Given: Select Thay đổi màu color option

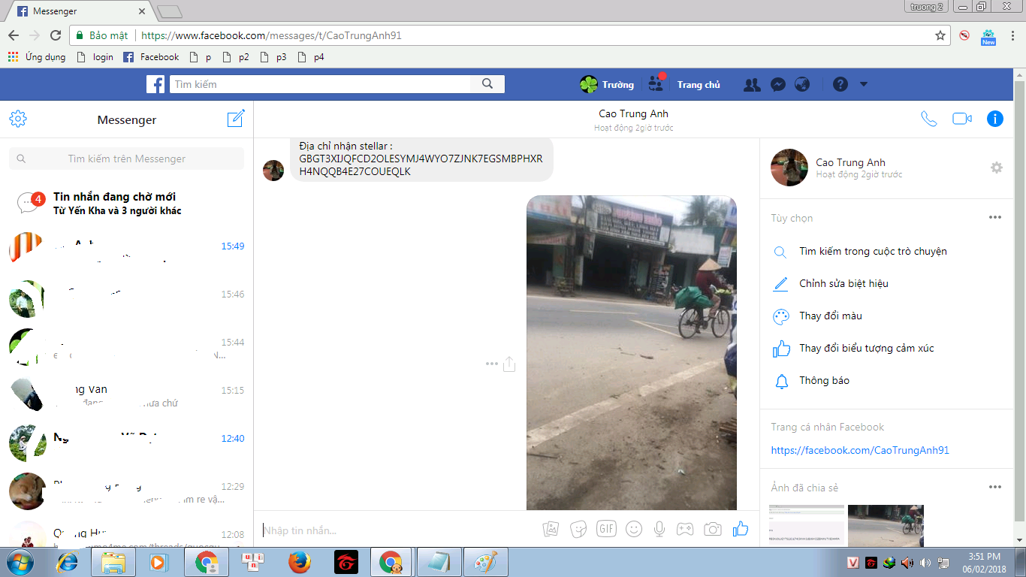Looking at the screenshot, I should click(x=830, y=316).
